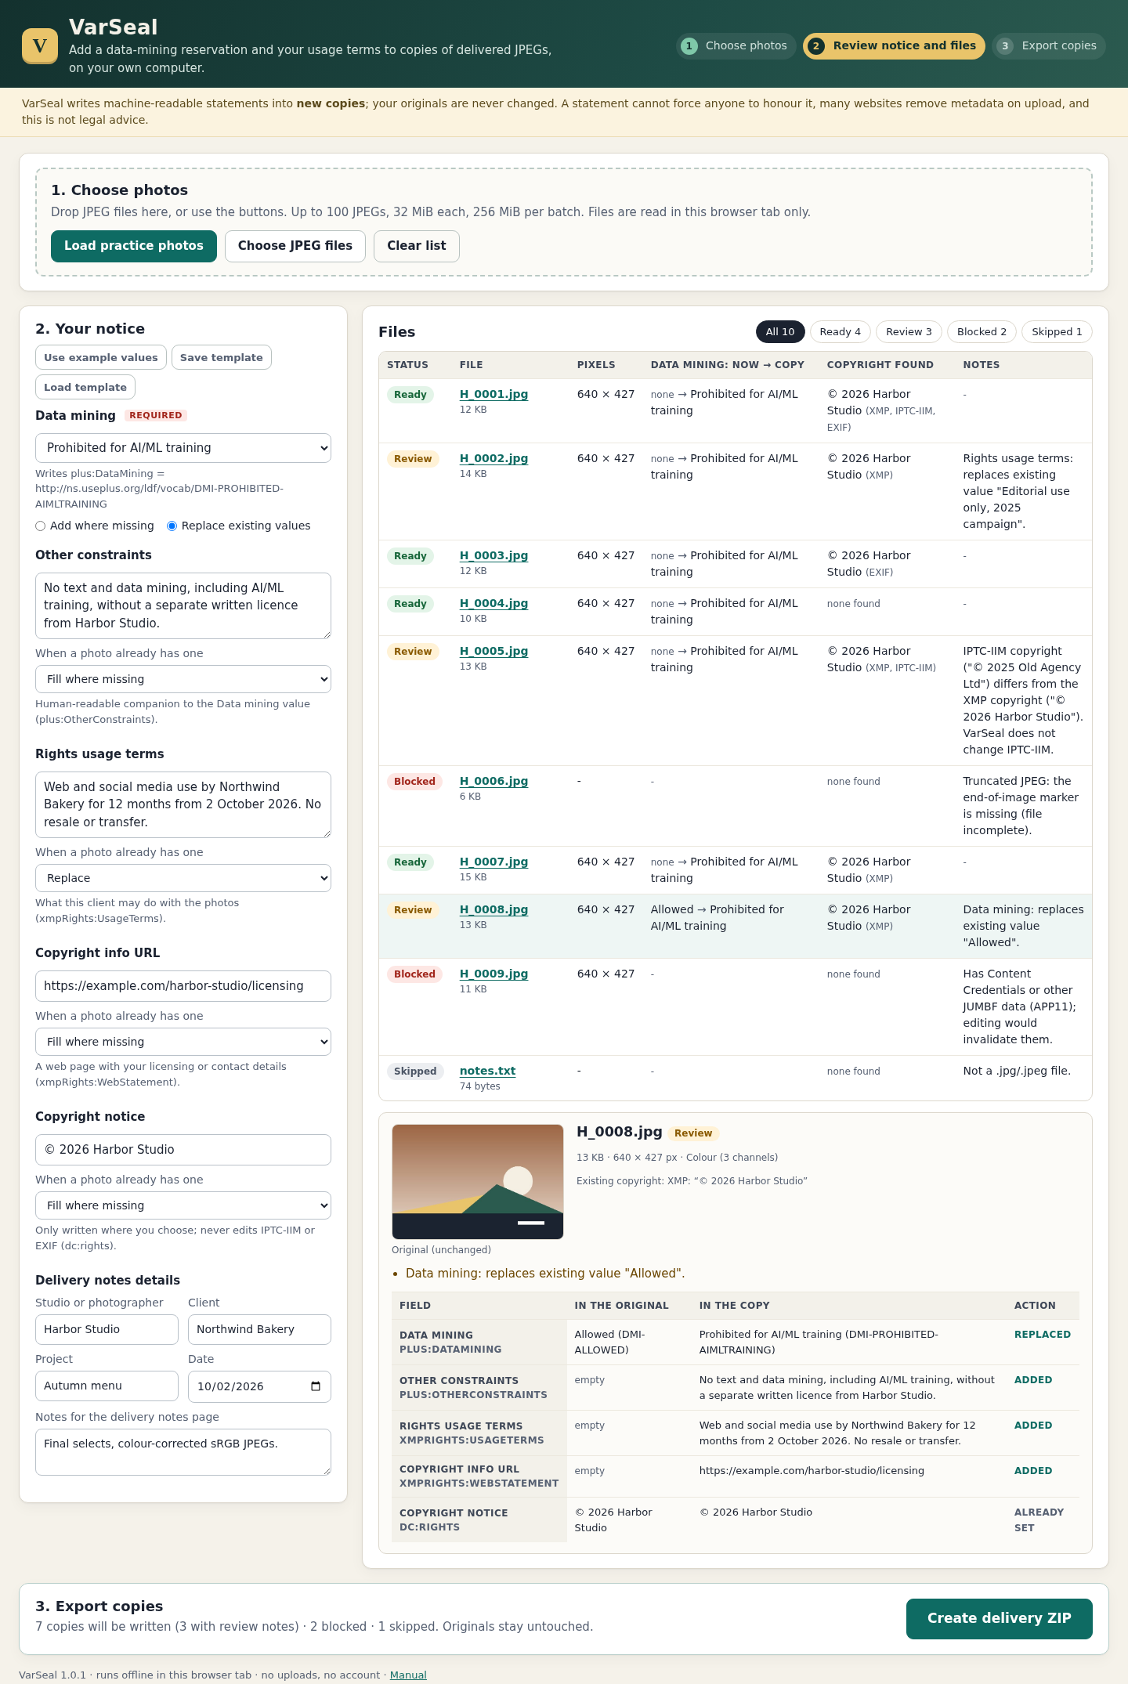Click the Copyright info URL field
1128x1684 pixels.
183,986
